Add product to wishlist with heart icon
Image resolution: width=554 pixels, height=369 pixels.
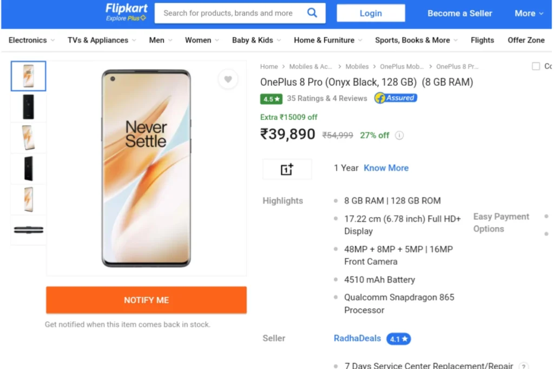click(x=228, y=79)
